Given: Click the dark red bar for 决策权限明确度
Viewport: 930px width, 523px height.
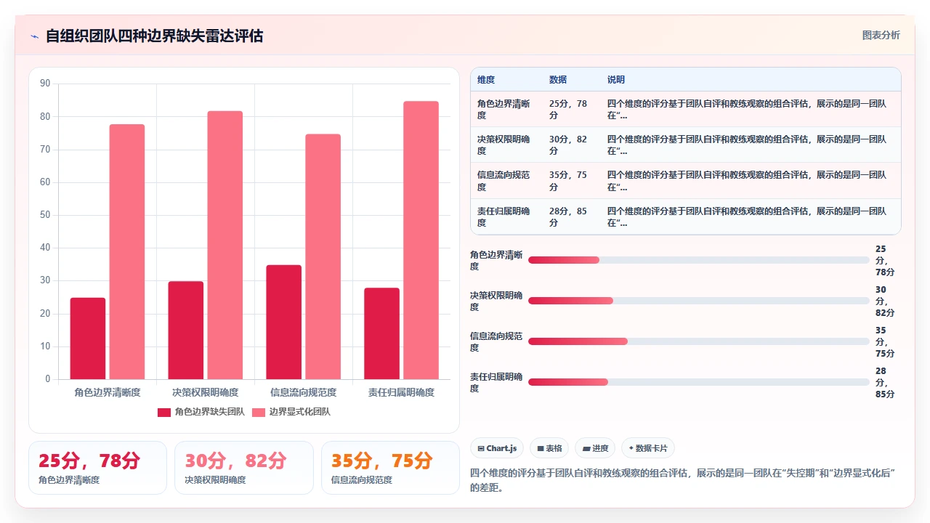Looking at the screenshot, I should pos(186,330).
